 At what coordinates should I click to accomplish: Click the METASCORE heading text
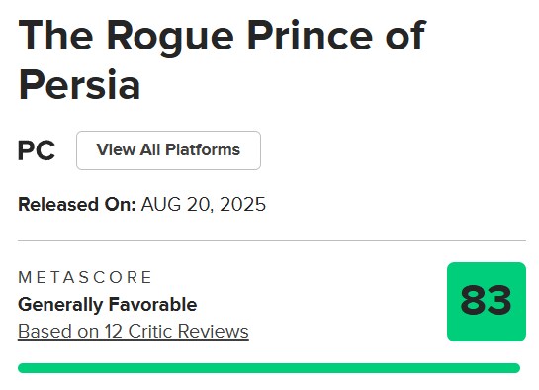coord(85,277)
